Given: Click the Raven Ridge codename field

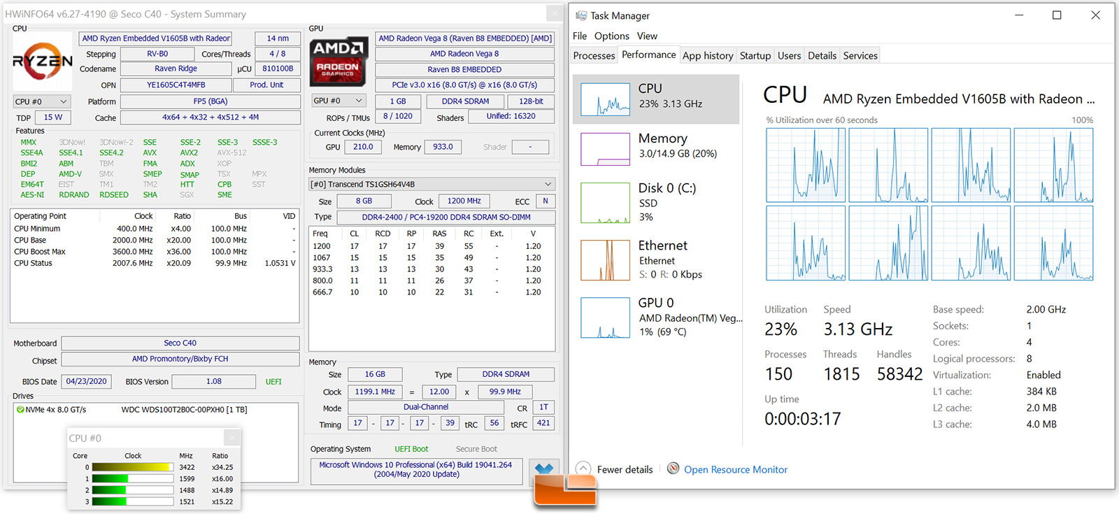Looking at the screenshot, I should (x=176, y=69).
